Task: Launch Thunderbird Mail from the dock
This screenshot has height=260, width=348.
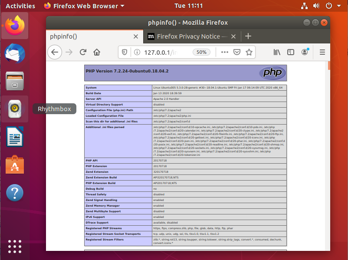Action: point(15,53)
